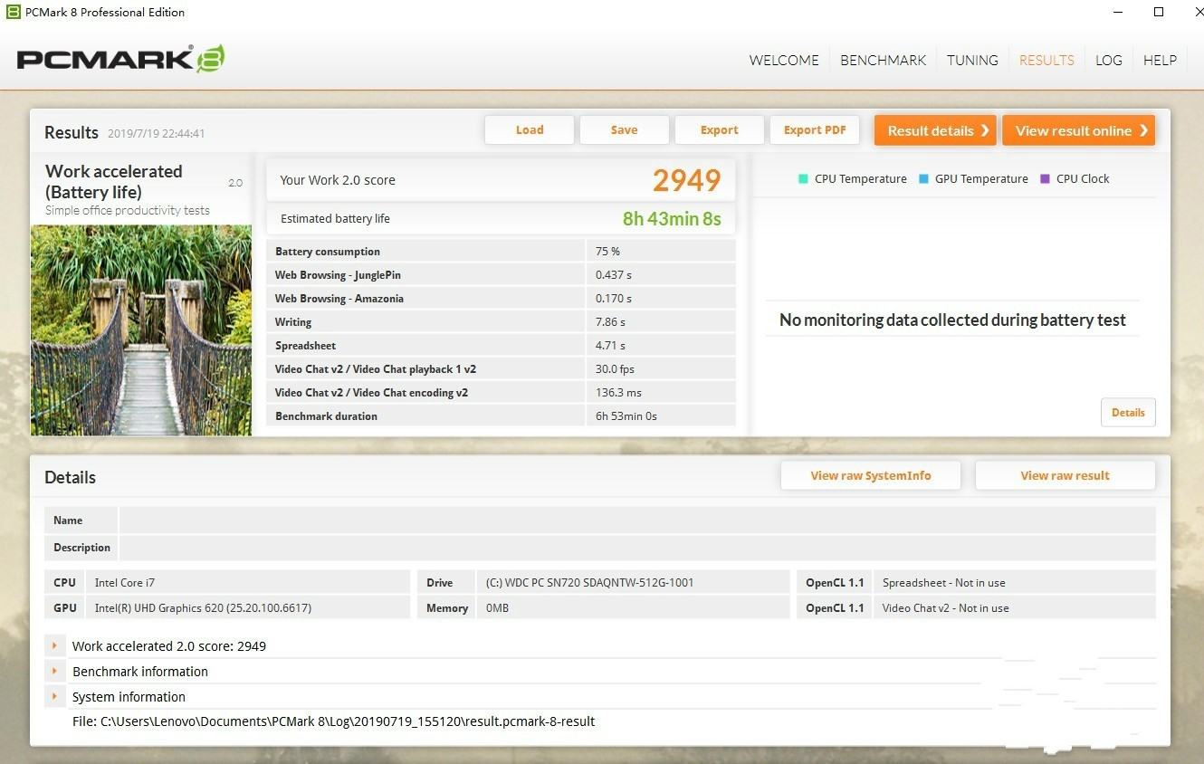Click OpenCL Spreadsheet - Not in use
Screen dimensions: 1204x764
[x=944, y=582]
